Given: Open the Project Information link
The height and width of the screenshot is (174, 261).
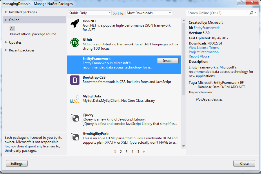Looking at the screenshot, I should coord(204,52).
